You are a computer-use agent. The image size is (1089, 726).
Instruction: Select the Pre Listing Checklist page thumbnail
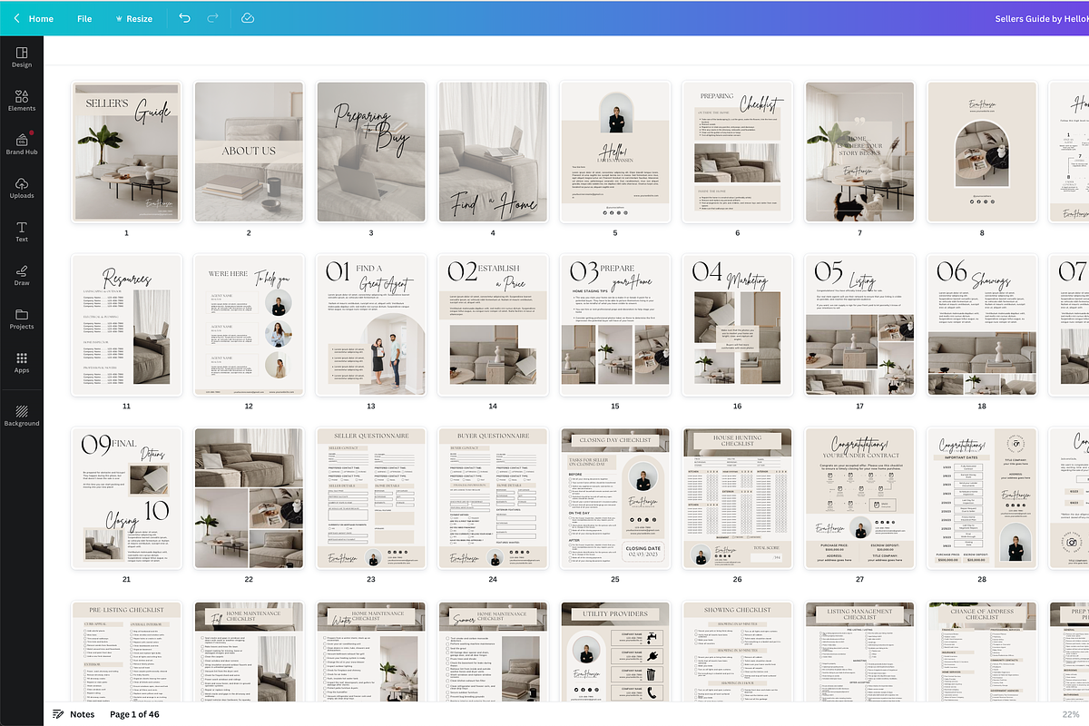126,652
